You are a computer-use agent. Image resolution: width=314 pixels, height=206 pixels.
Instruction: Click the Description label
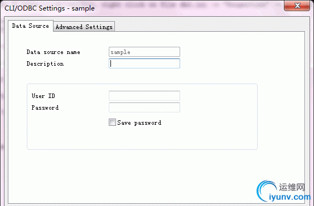pyautogui.click(x=45, y=64)
